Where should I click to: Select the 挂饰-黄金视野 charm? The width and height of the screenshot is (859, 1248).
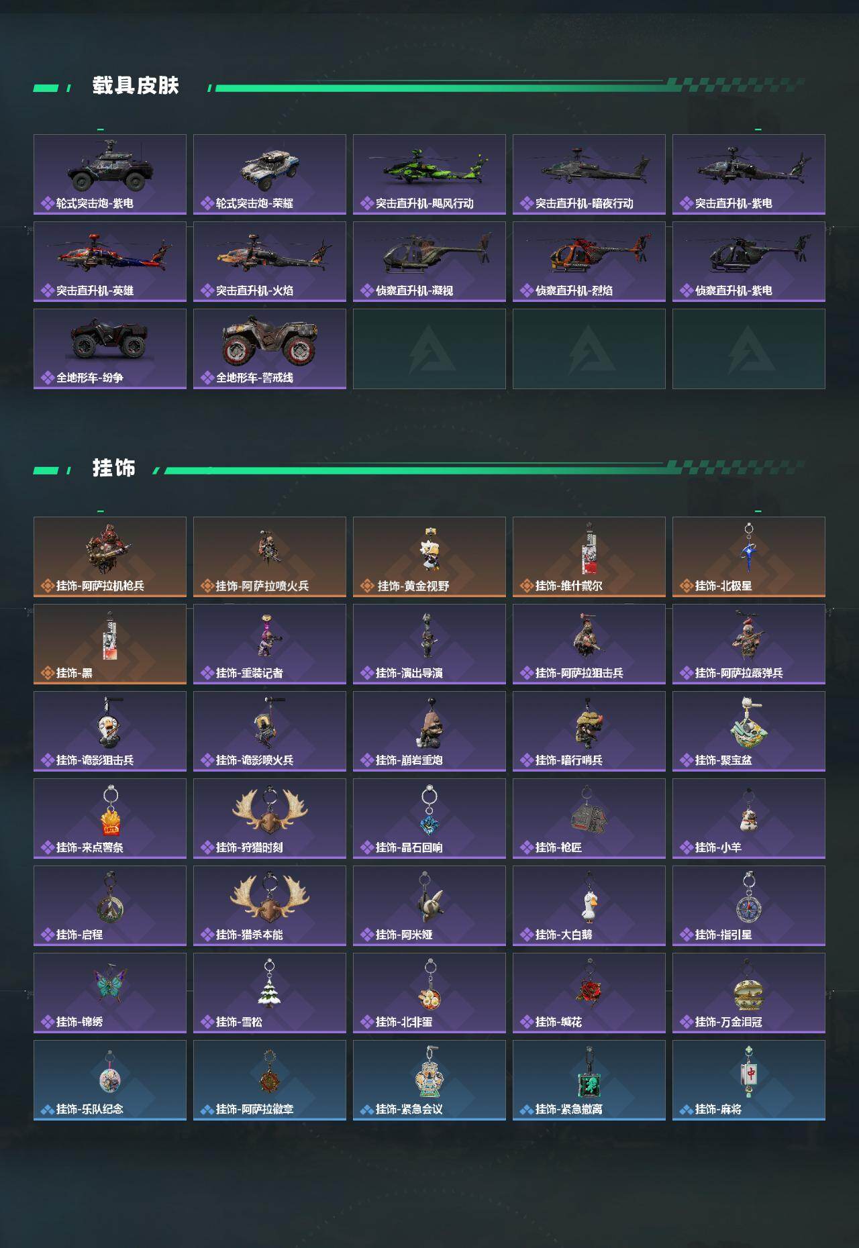[429, 557]
